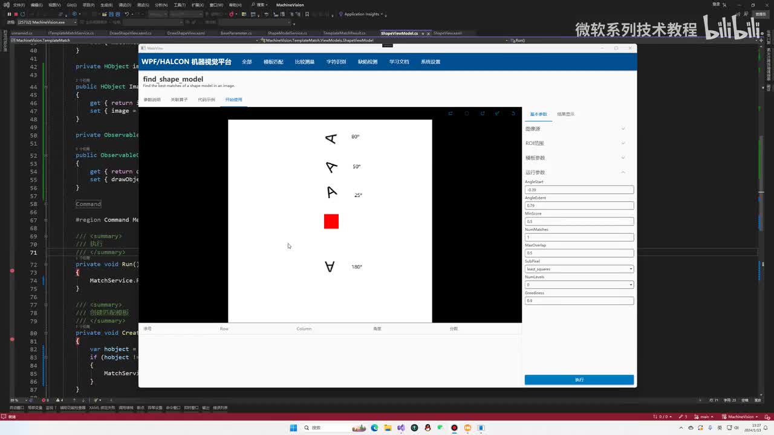Stop debugging with the red square icon

point(16,14)
